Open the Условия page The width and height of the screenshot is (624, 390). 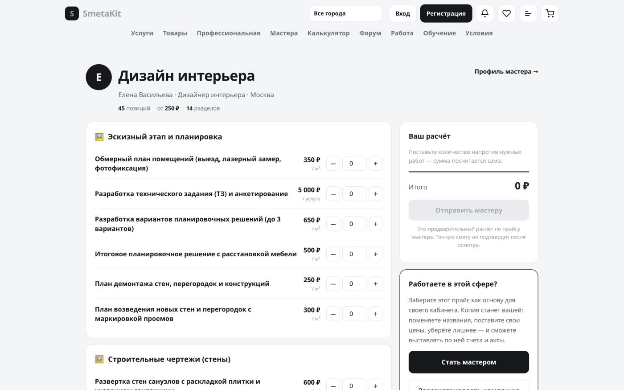click(x=479, y=33)
